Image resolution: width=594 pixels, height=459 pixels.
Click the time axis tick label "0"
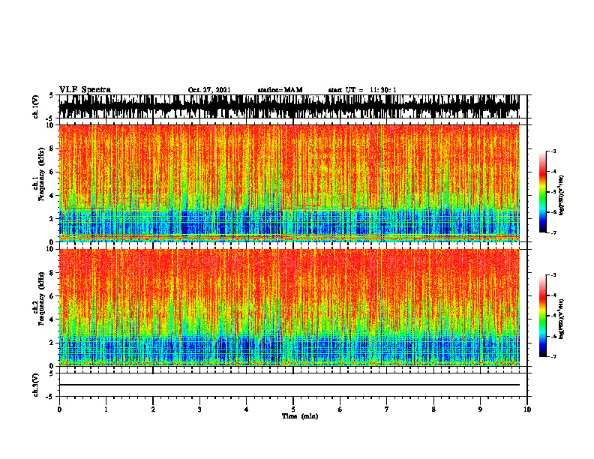tap(59, 409)
